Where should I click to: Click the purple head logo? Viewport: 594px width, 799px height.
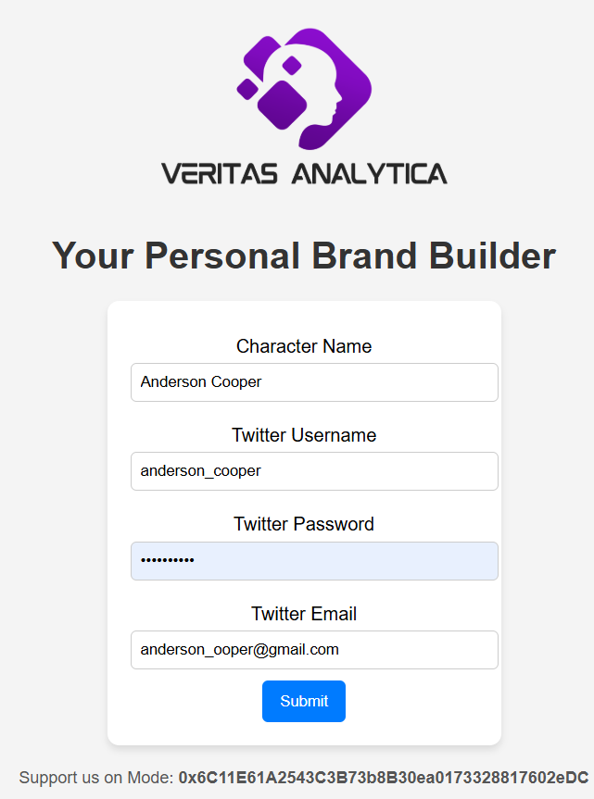[304, 87]
